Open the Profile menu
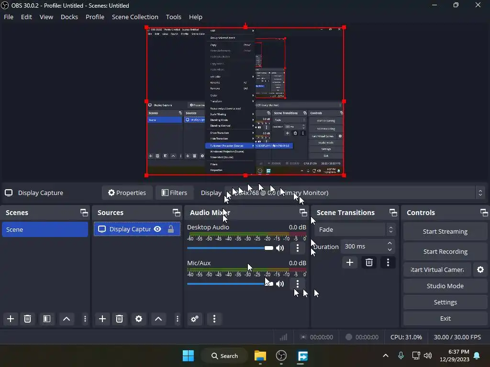The height and width of the screenshot is (367, 490). (95, 17)
